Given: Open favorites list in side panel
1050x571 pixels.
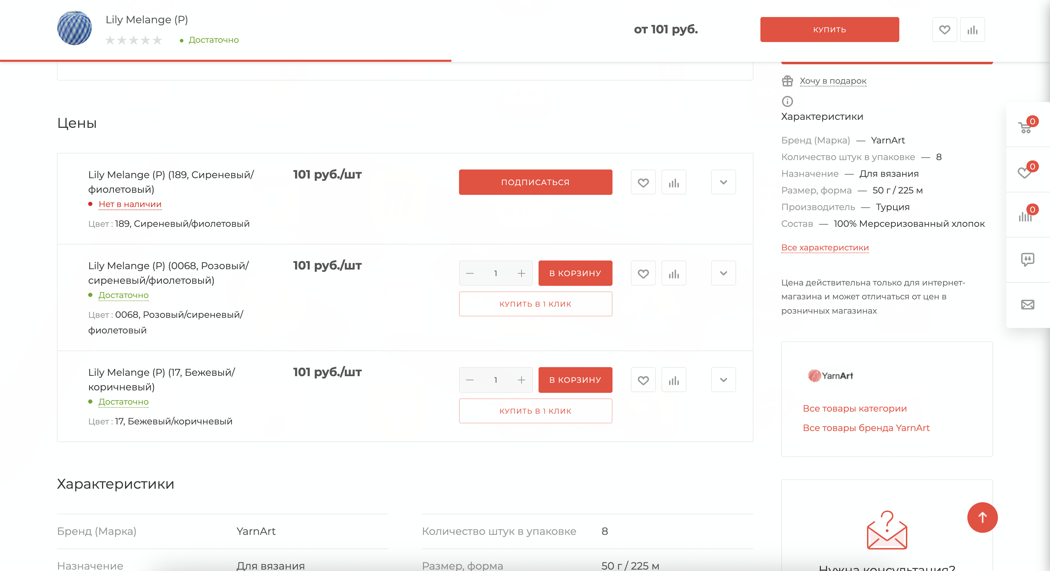Looking at the screenshot, I should (1027, 171).
